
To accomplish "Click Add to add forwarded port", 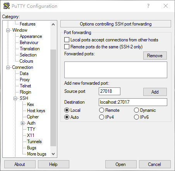I will point(155,92).
